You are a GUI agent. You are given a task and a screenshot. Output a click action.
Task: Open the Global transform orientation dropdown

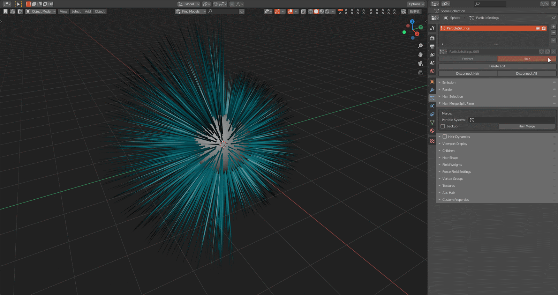(189, 4)
